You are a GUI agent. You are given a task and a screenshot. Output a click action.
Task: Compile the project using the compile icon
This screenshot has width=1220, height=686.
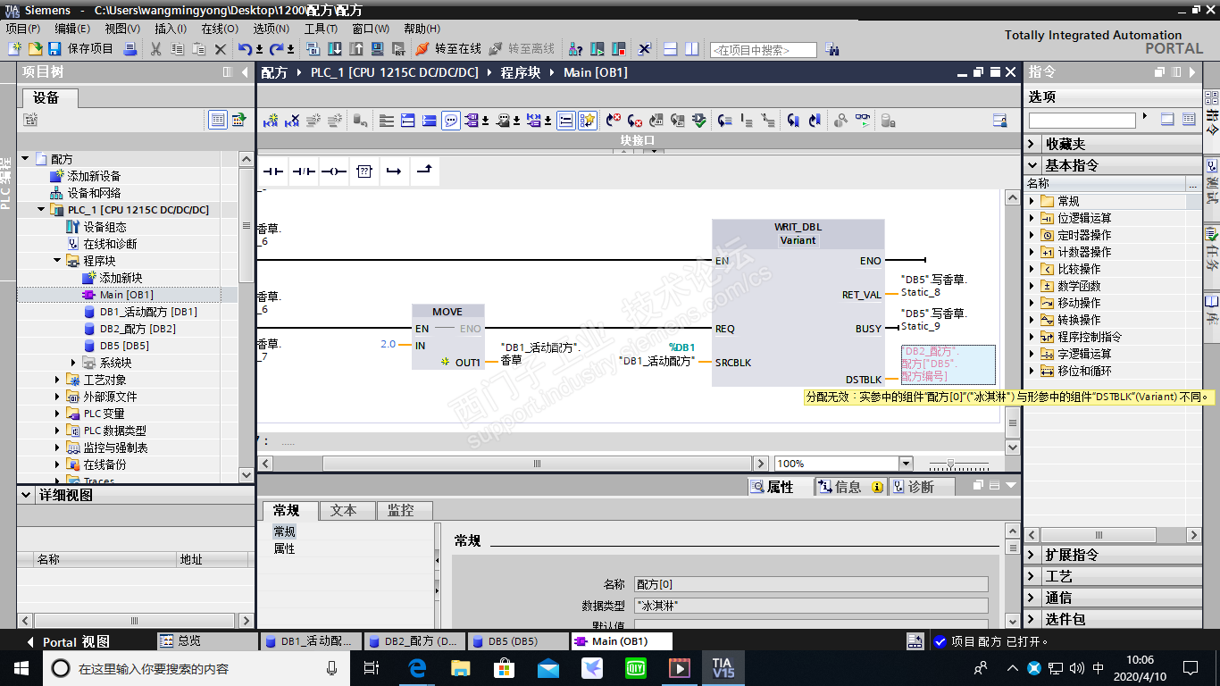click(313, 48)
